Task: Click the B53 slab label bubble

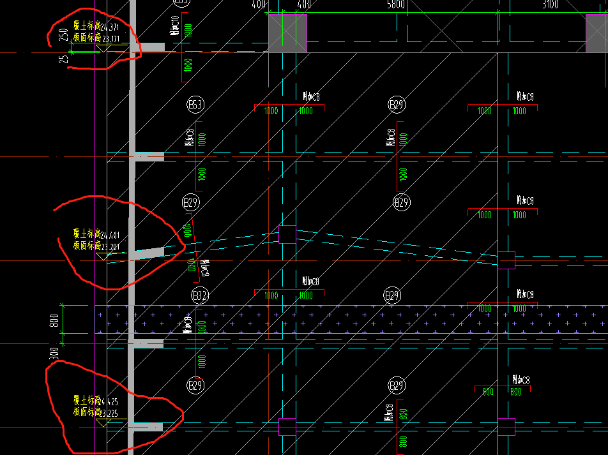Action: 195,105
